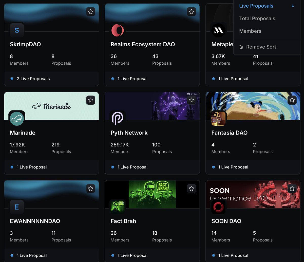Click EWANNNNNNDAO's '11' proposals count
304x262 pixels.
coord(53,233)
